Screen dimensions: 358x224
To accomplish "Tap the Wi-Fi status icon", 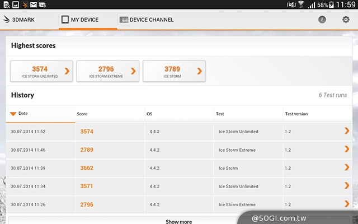I will point(300,5).
